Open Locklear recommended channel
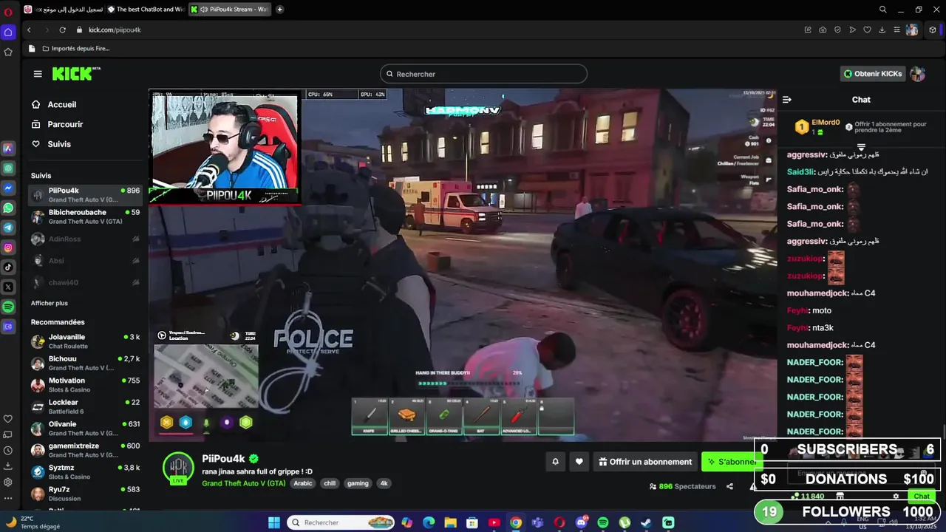 85,406
